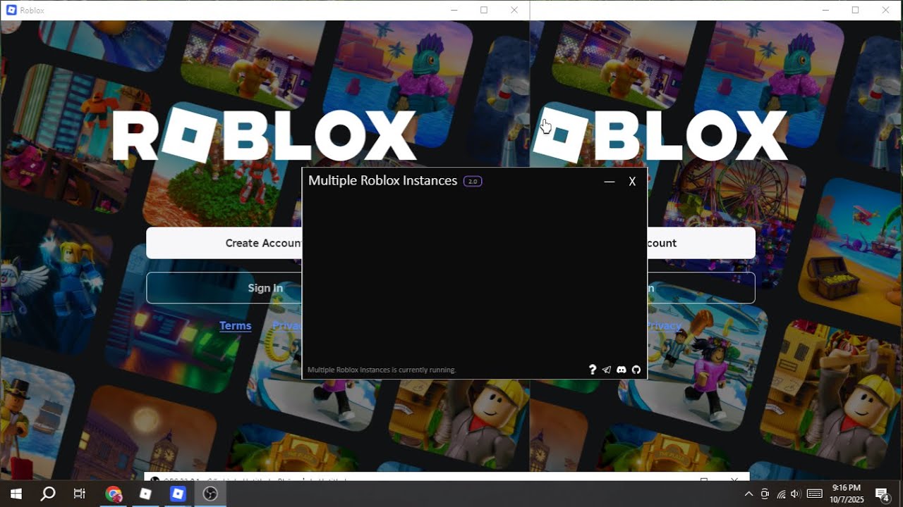Minimize the right Roblox window
The width and height of the screenshot is (903, 507).
tap(825, 10)
